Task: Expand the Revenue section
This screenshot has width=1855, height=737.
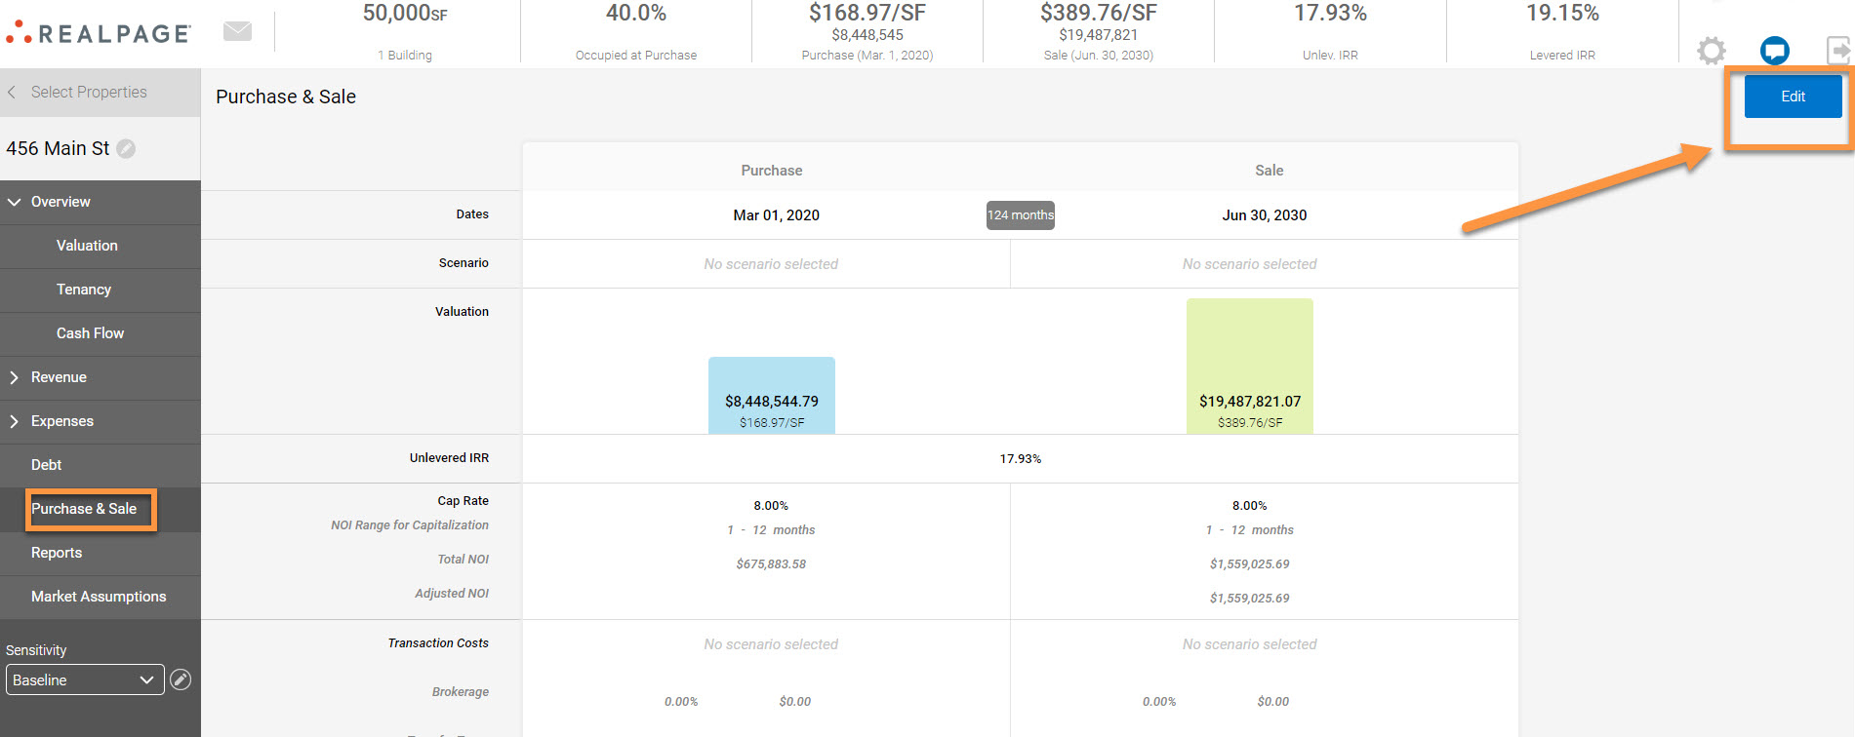Action: pyautogui.click(x=15, y=377)
